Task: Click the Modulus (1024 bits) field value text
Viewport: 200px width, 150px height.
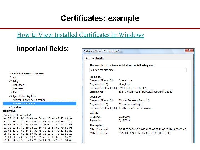Action: point(18,115)
